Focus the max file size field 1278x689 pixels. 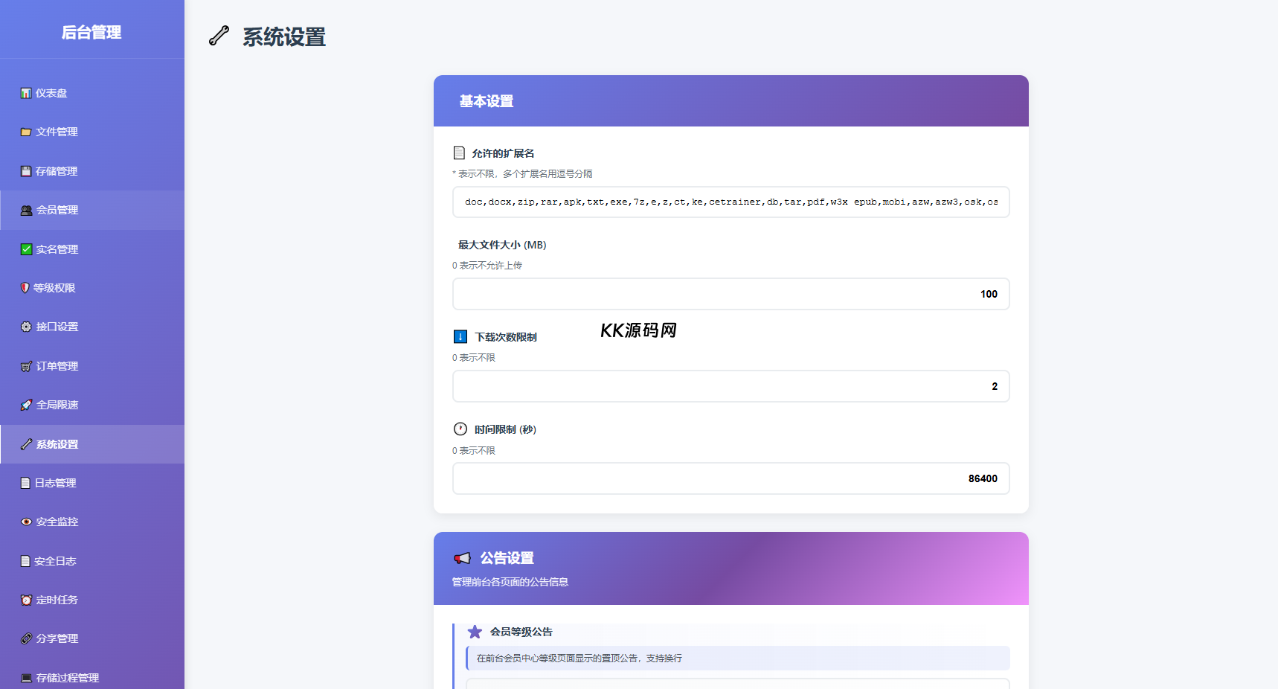tap(730, 294)
